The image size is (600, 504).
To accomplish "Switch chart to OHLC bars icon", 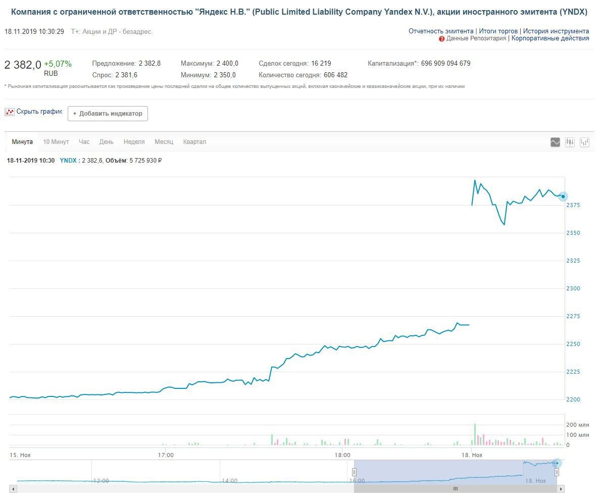I will pyautogui.click(x=584, y=142).
